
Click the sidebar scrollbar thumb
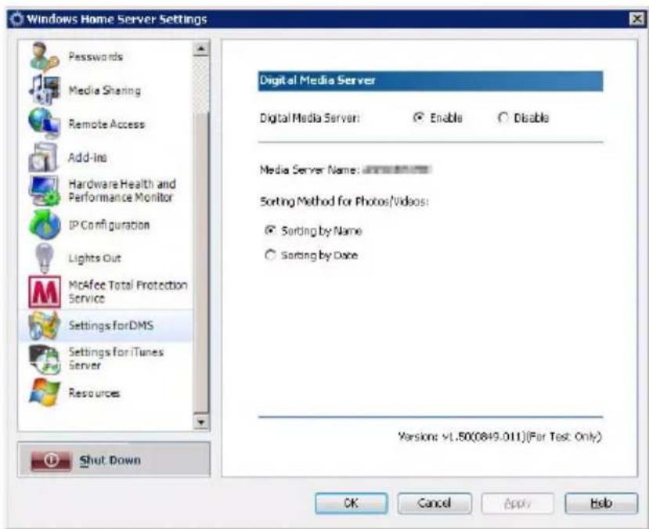click(x=201, y=263)
